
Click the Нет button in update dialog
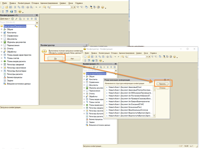tap(72, 59)
